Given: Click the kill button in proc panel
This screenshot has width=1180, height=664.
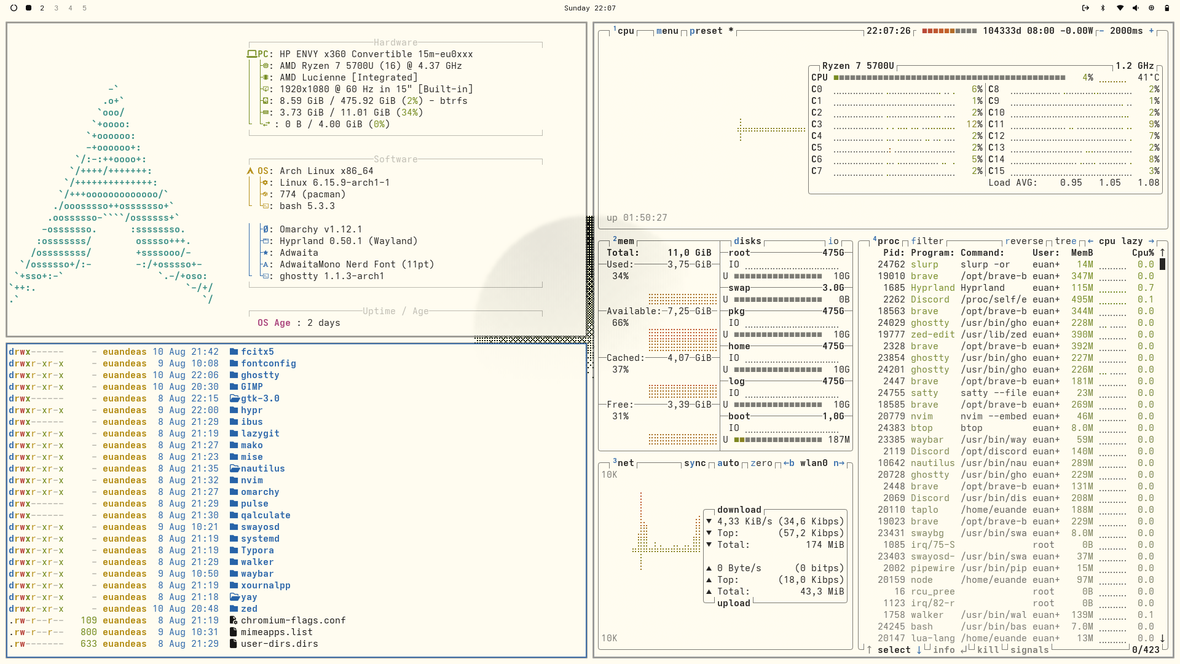Looking at the screenshot, I should (x=987, y=650).
